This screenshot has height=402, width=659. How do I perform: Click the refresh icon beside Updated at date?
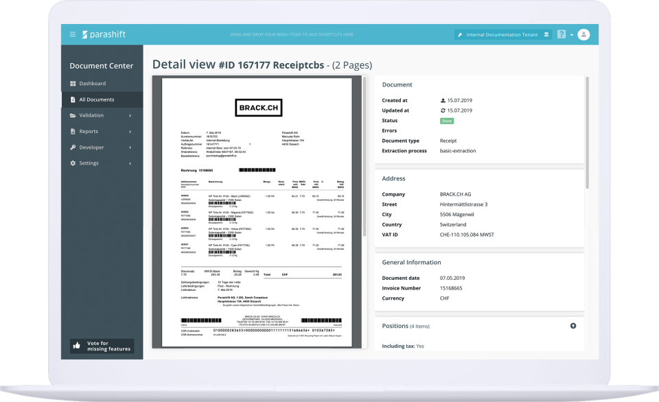443,110
